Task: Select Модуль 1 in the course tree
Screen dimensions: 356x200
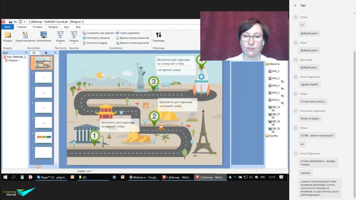Action: coord(13,60)
